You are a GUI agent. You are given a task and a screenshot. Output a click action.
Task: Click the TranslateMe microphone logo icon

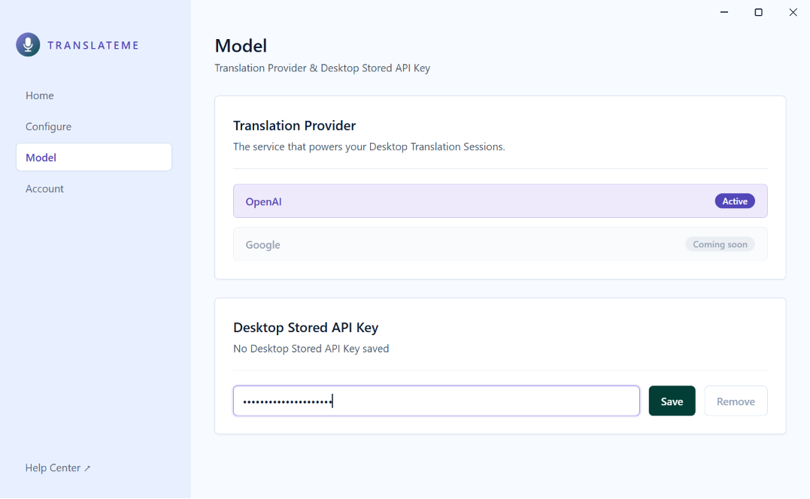tap(28, 45)
